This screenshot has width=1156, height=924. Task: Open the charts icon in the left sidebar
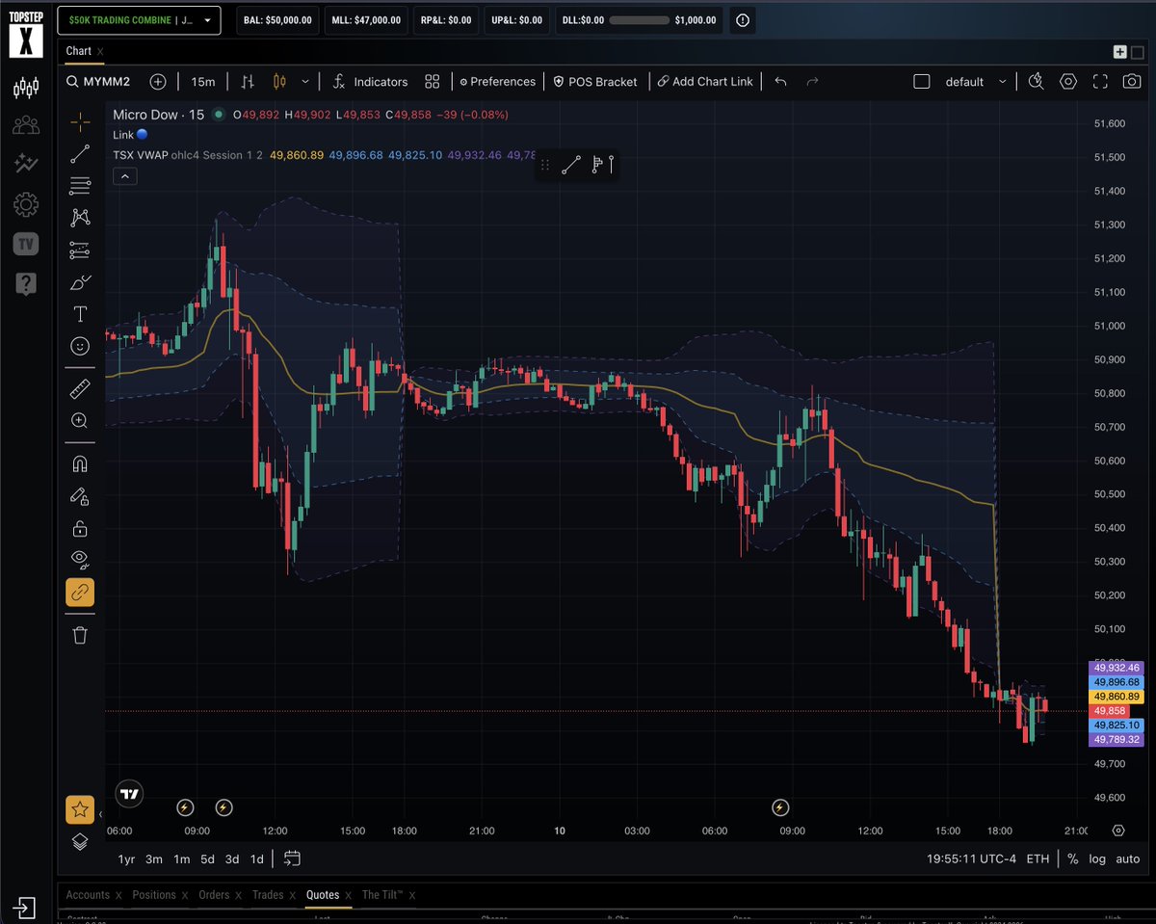pos(26,89)
